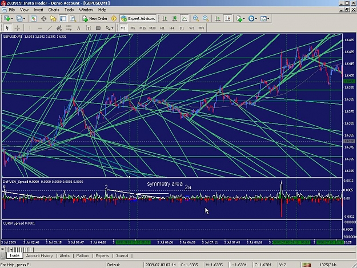Open the Tools menu
This screenshot has width=357, height=268.
(x=69, y=10)
